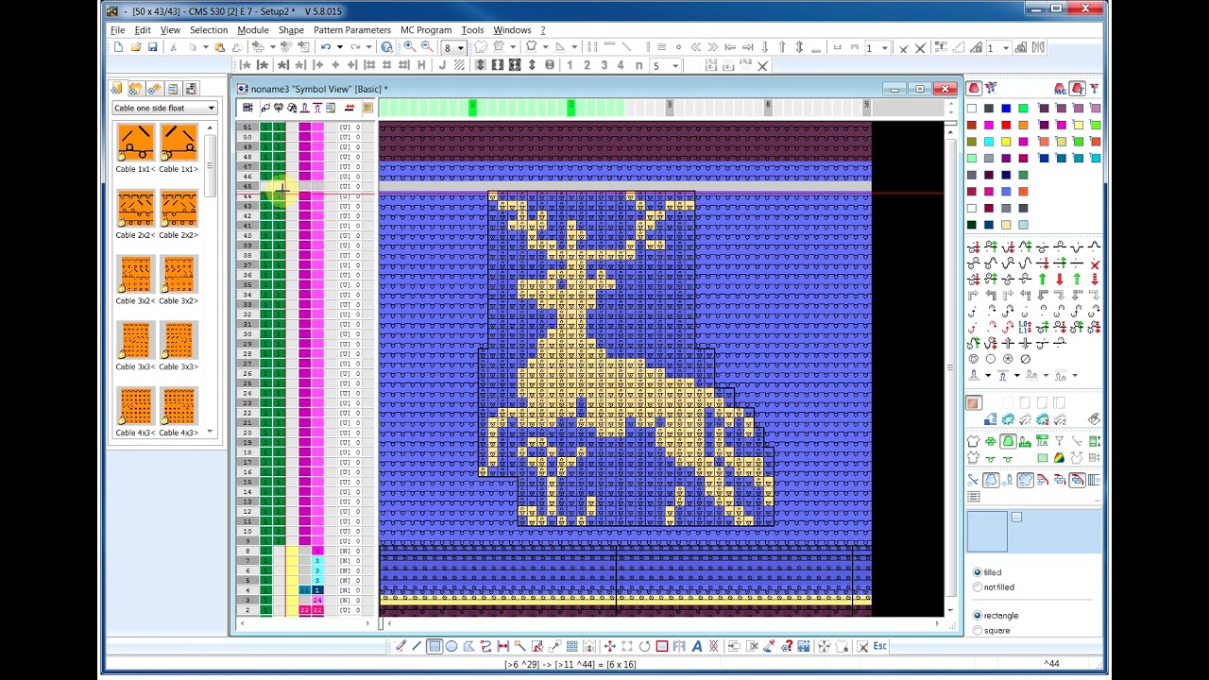Select the 'Cable 4x3<' module thumbnail
Viewport: 1209px width, 680px height.
pos(135,406)
